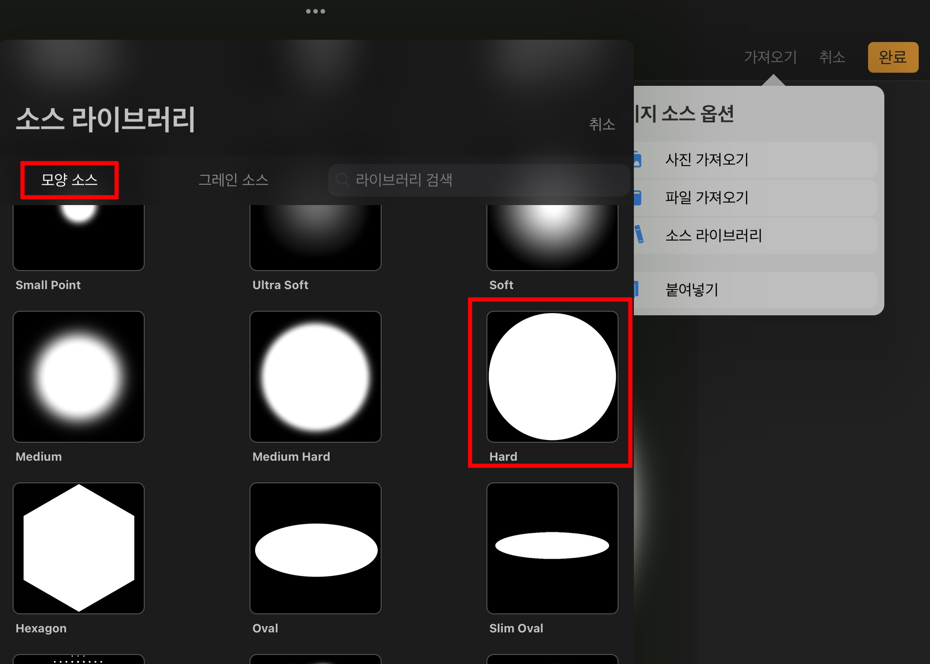
Task: Choose the Small Point shape thumbnail
Action: (x=79, y=238)
